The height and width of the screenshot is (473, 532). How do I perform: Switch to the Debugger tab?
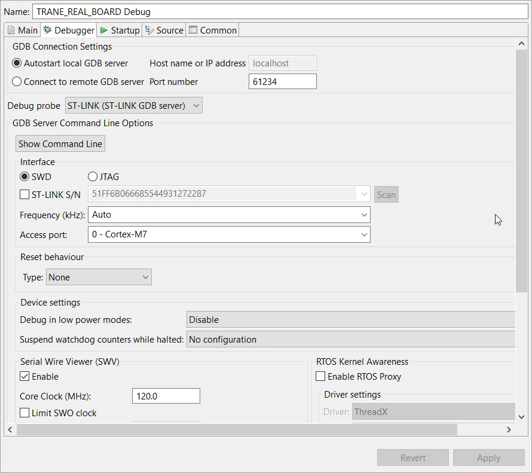coord(69,30)
